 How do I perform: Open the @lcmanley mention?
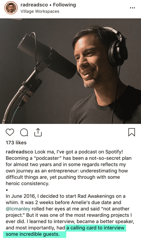[x=18, y=209]
